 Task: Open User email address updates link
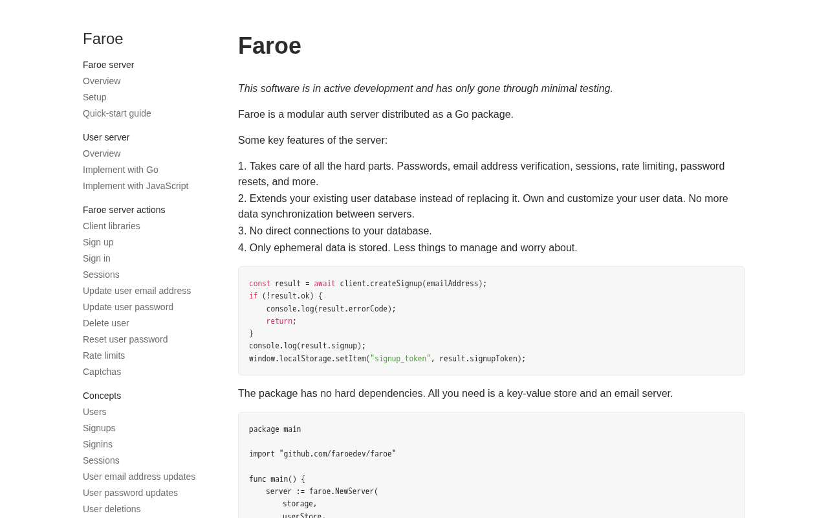[139, 477]
